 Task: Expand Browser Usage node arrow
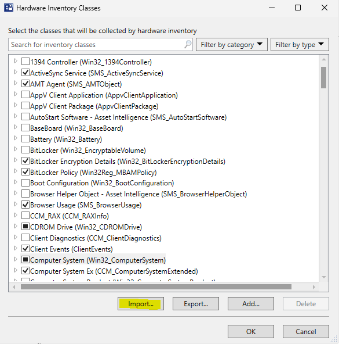click(16, 204)
